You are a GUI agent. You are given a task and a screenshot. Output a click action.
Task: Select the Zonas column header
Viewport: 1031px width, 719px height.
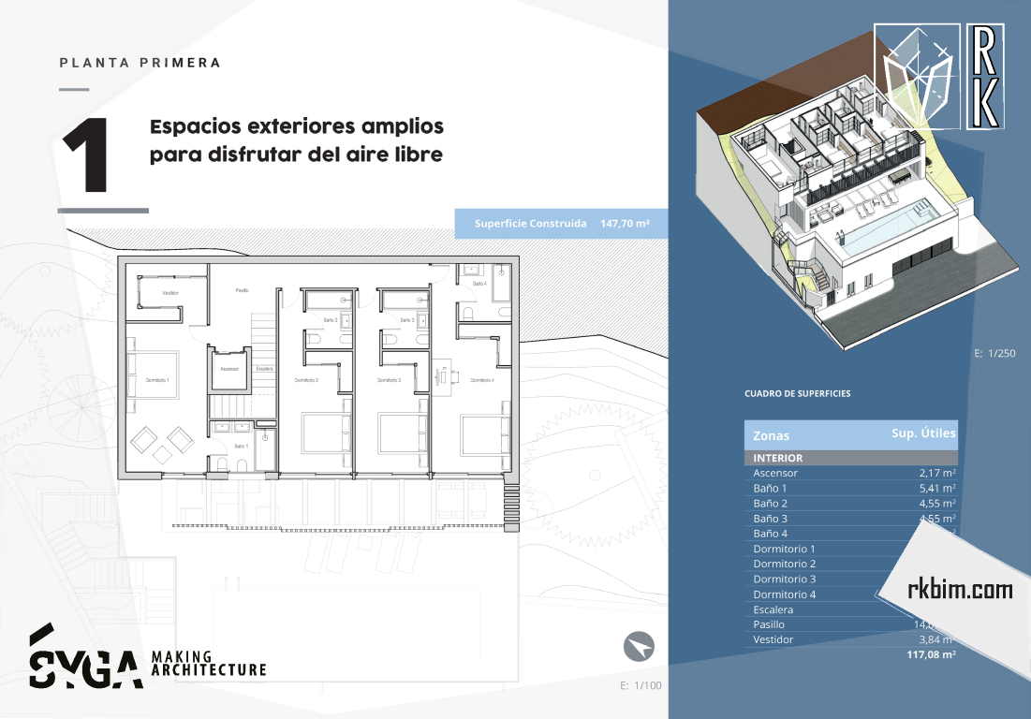(x=771, y=435)
